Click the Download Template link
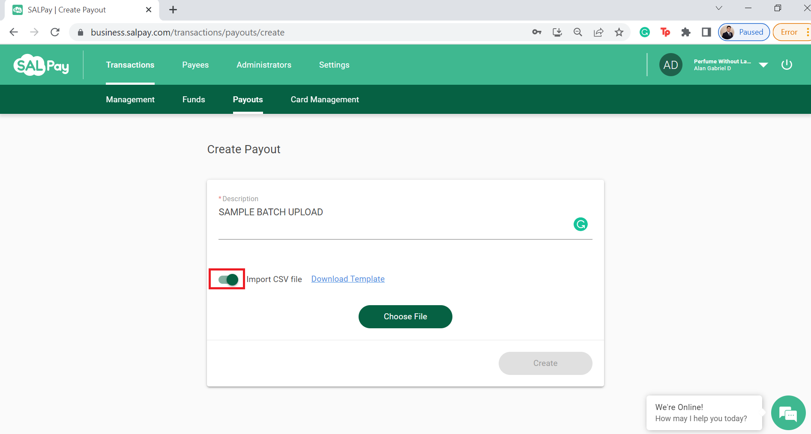Image resolution: width=811 pixels, height=434 pixels. (x=348, y=279)
